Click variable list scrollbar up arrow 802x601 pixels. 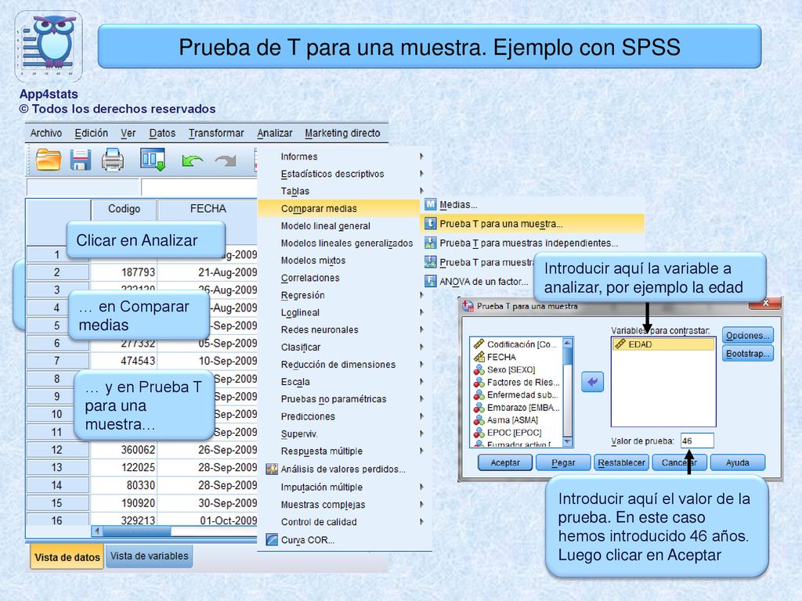click(567, 342)
